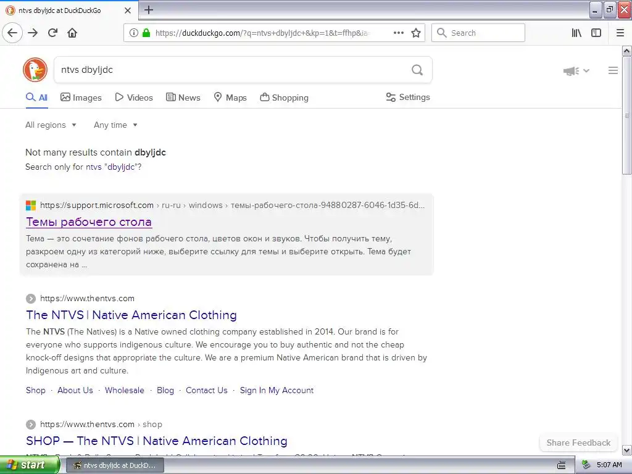632x474 pixels.
Task: Follow the Sign In My Account sitelink
Action: 276,390
